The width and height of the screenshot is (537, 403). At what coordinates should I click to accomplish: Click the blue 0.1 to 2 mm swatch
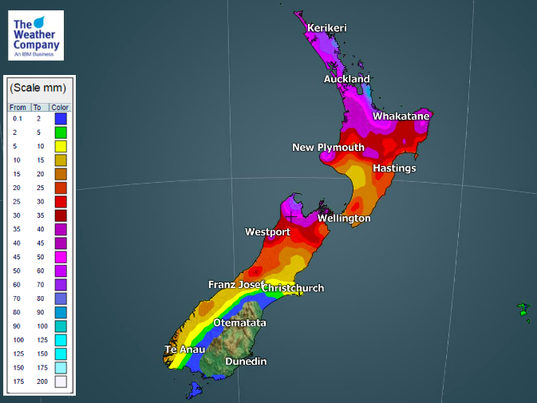click(61, 118)
